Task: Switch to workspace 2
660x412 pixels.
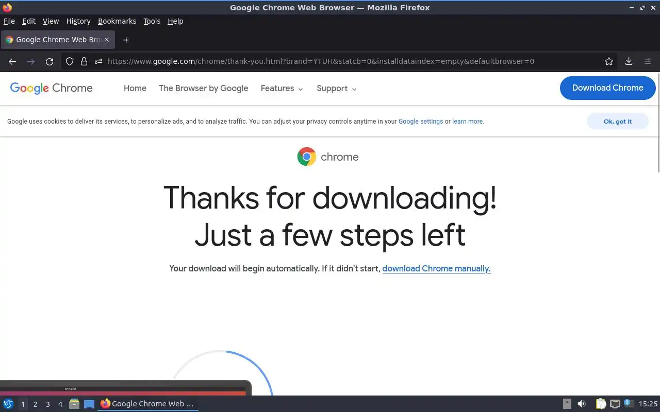Action: (x=35, y=404)
